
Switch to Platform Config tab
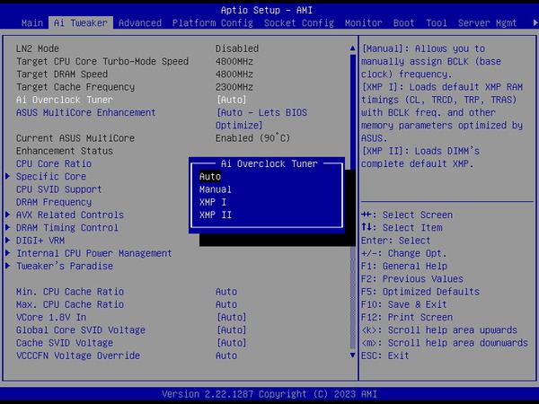click(212, 22)
